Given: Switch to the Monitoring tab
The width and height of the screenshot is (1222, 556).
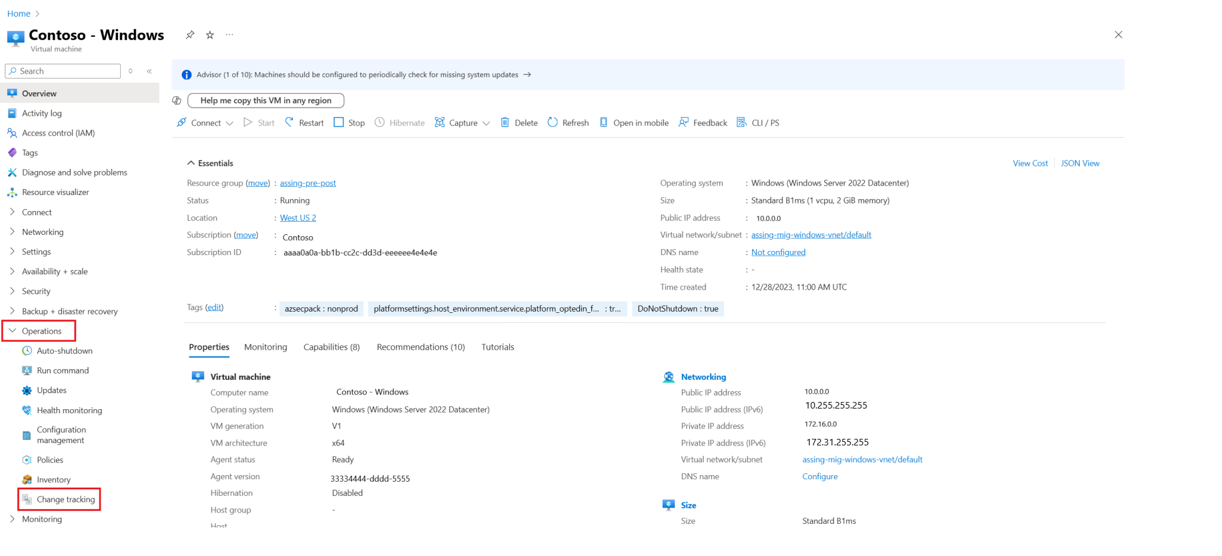Looking at the screenshot, I should click(266, 347).
